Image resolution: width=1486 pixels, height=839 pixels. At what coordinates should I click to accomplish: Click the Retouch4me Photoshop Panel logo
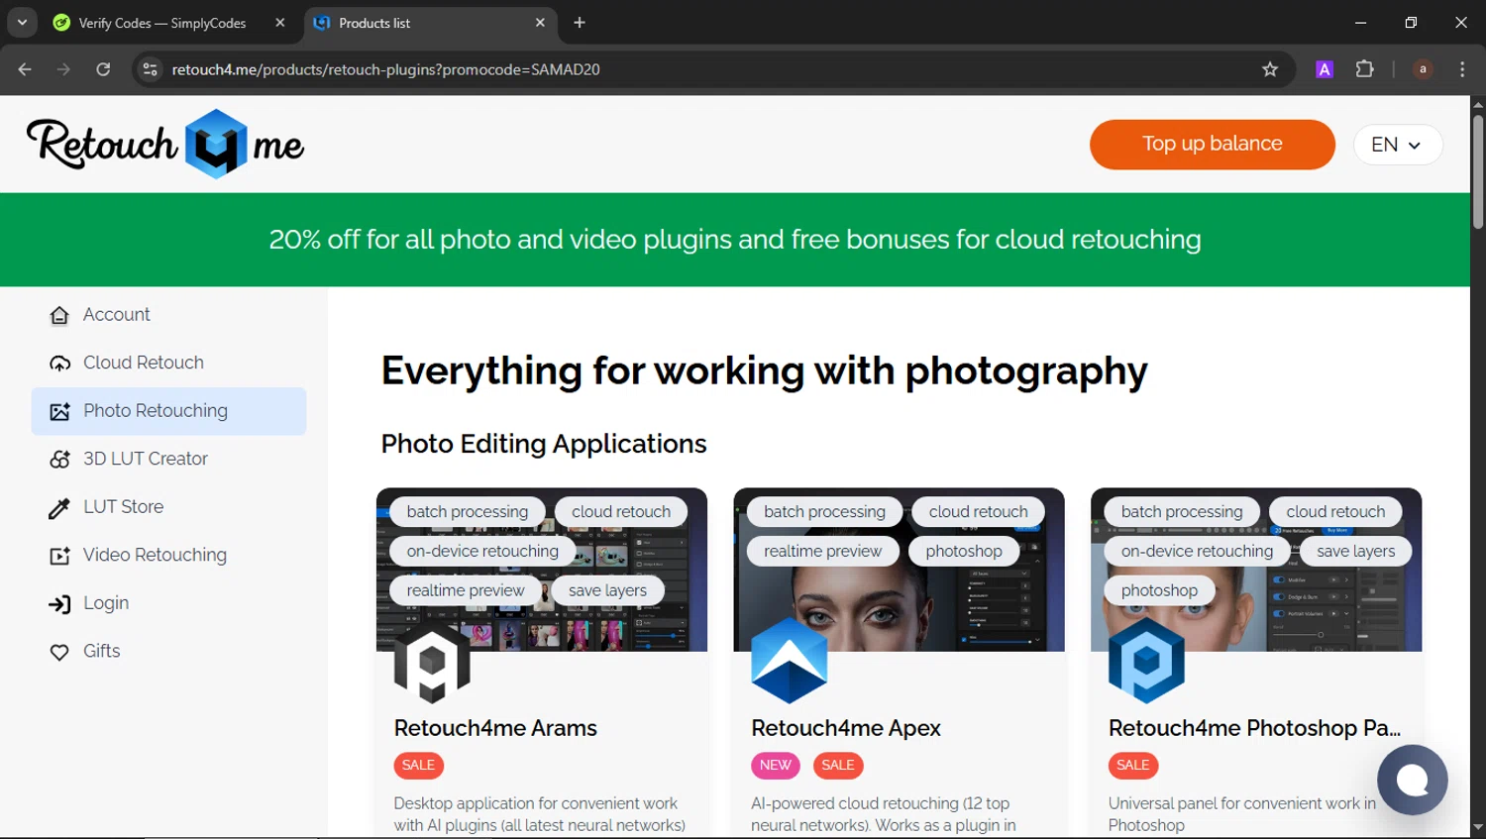(x=1146, y=661)
